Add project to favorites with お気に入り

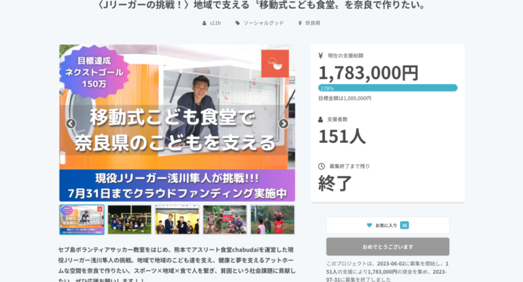click(388, 225)
